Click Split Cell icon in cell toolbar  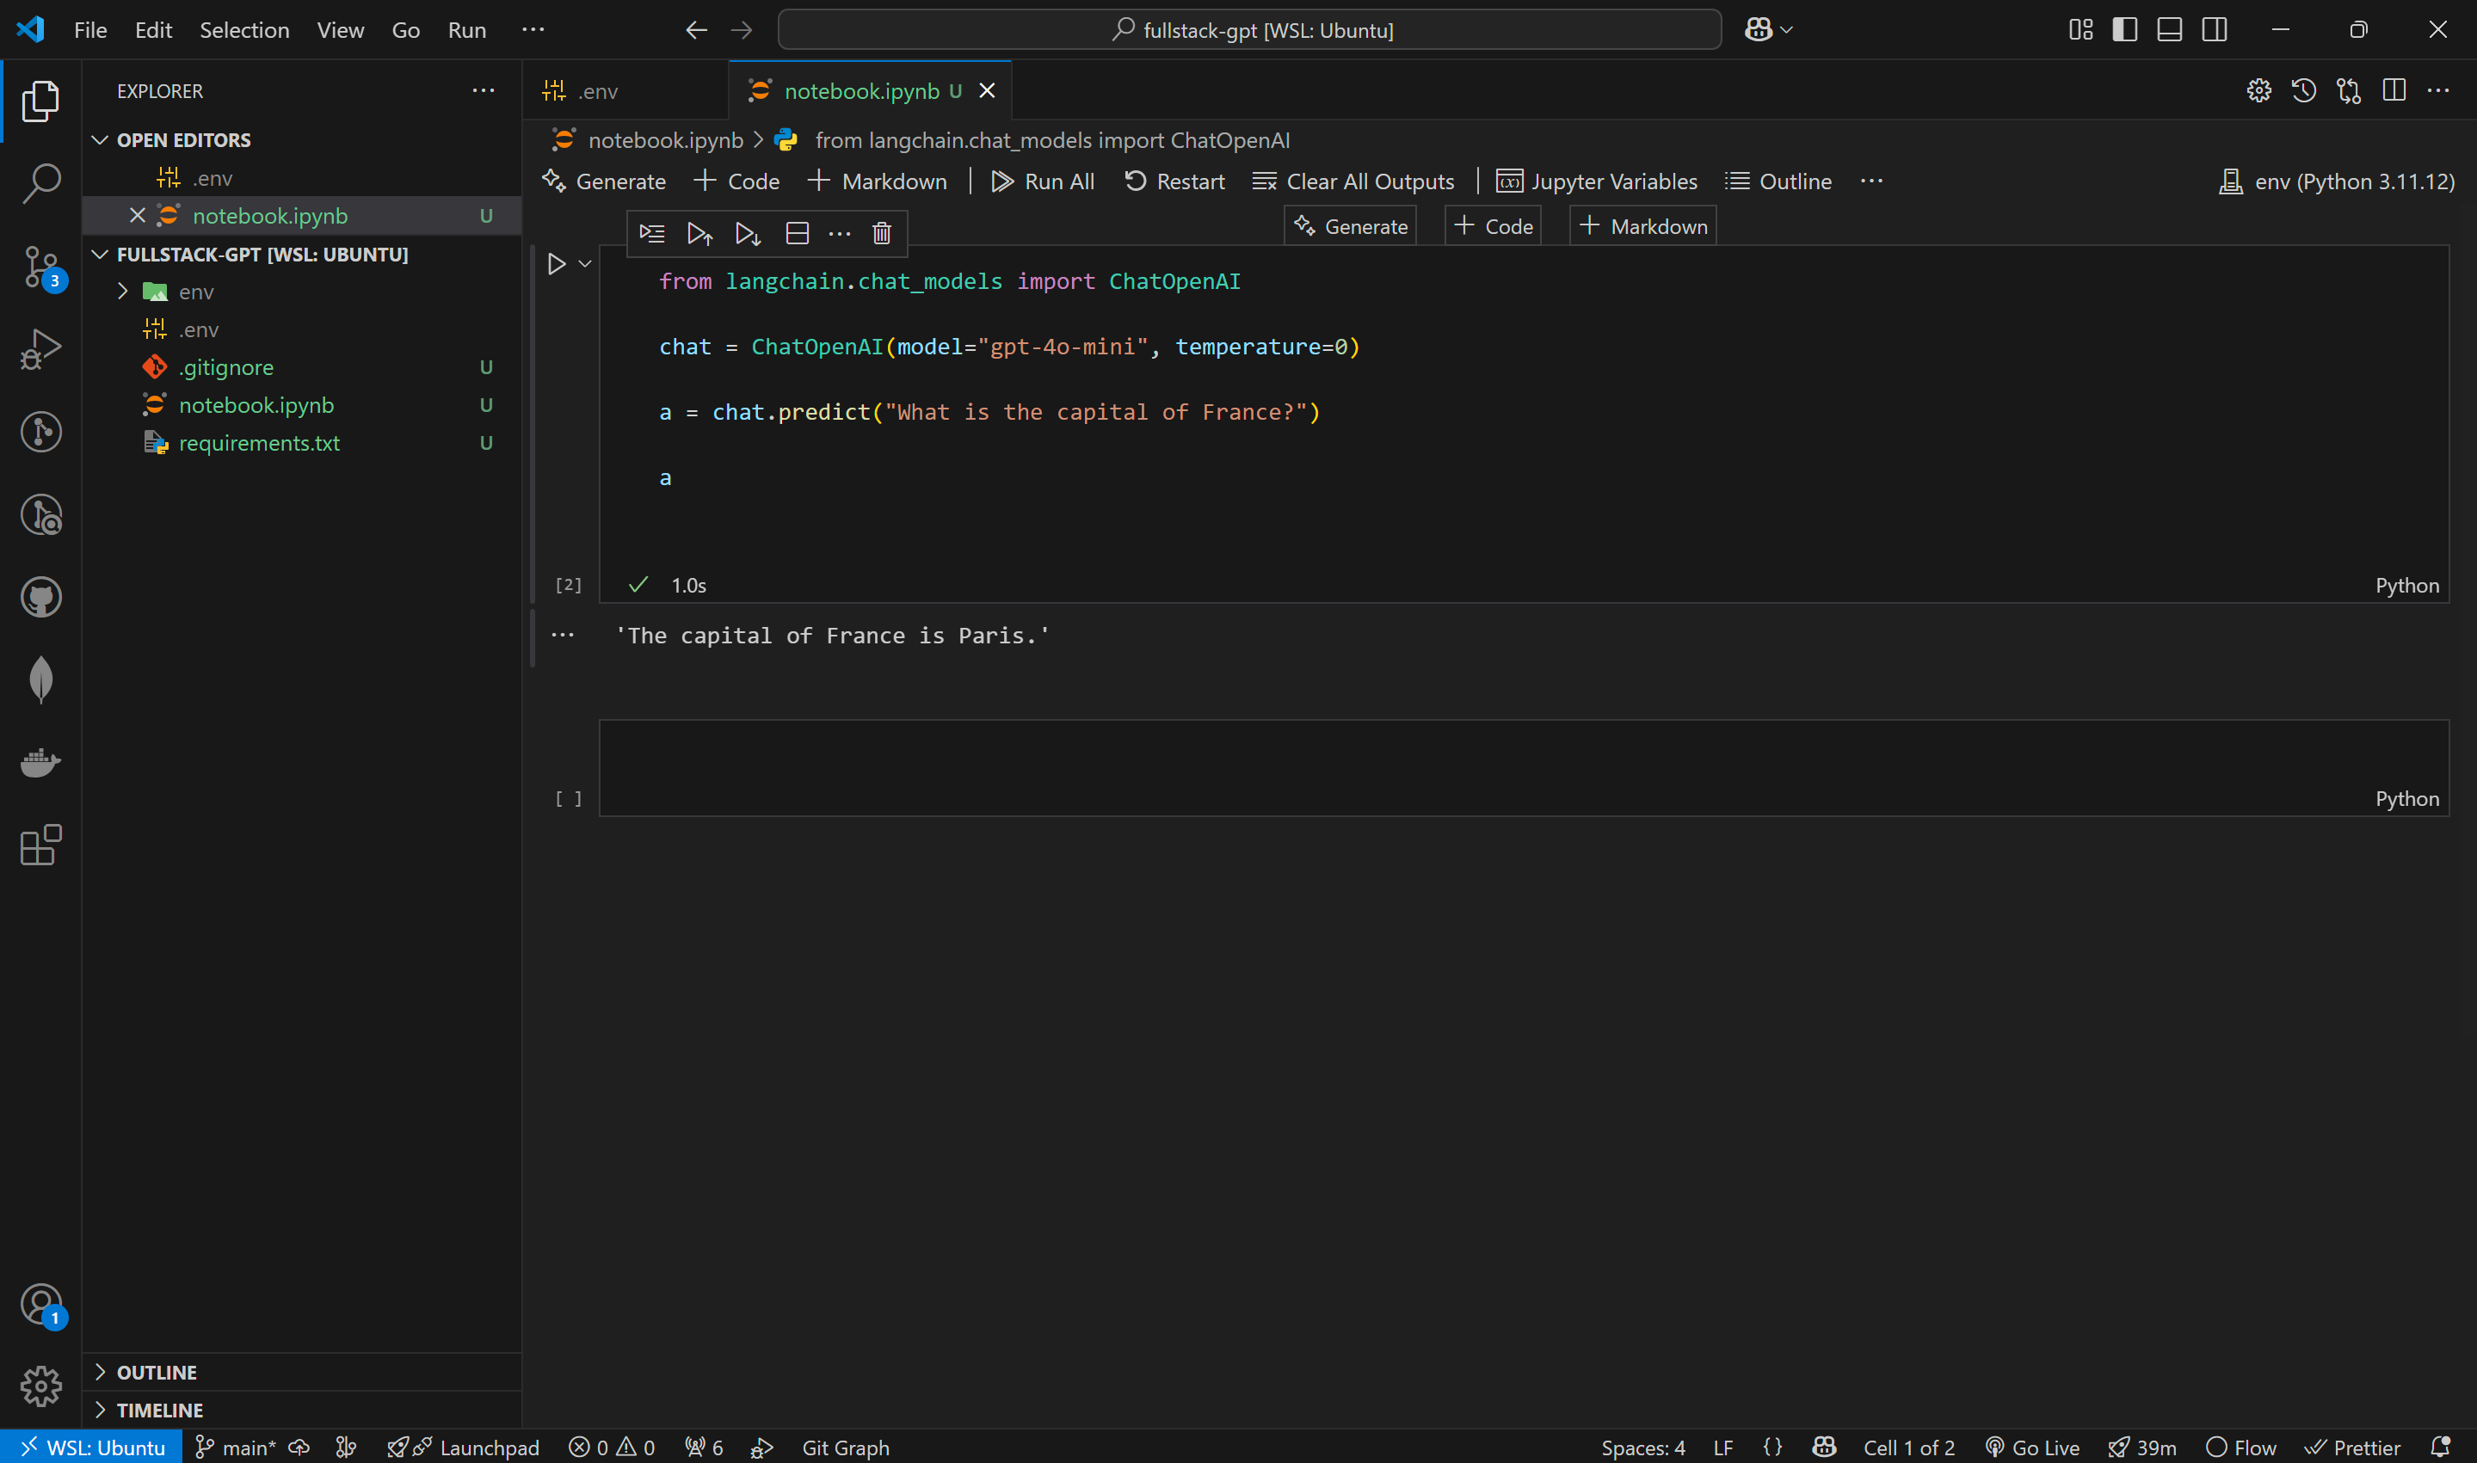coord(797,234)
